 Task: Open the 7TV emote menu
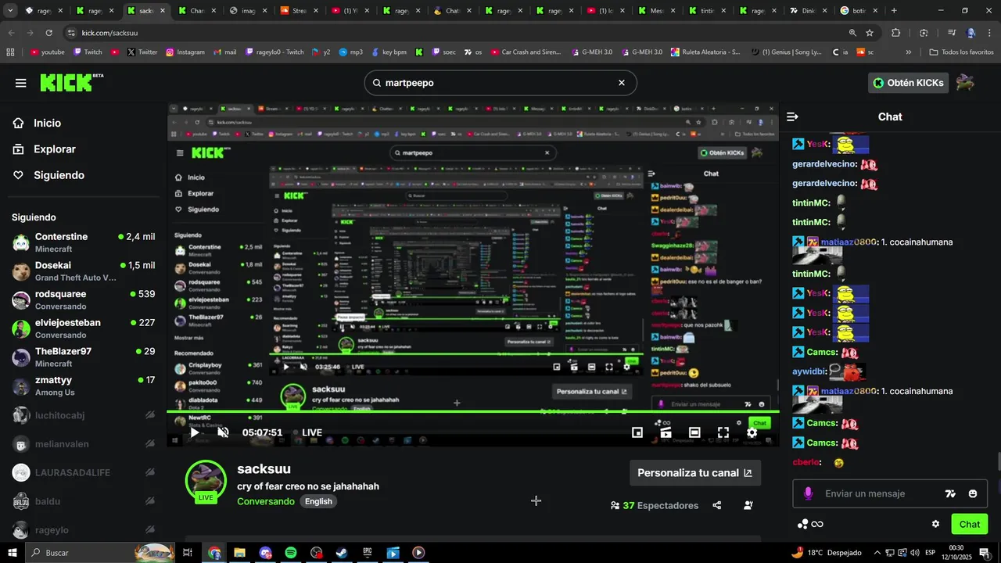point(950,493)
